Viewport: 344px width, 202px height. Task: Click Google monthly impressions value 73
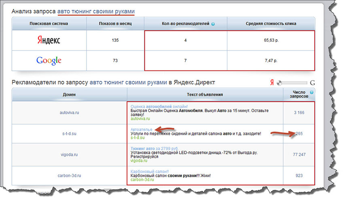[115, 61]
